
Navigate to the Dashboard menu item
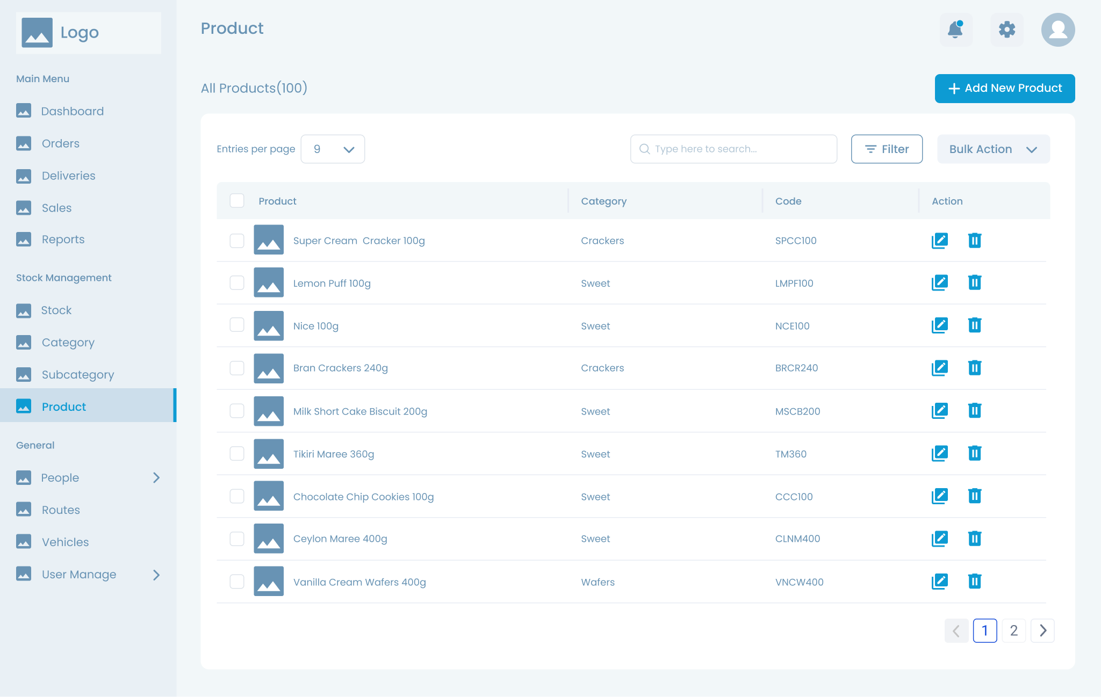pyautogui.click(x=73, y=111)
